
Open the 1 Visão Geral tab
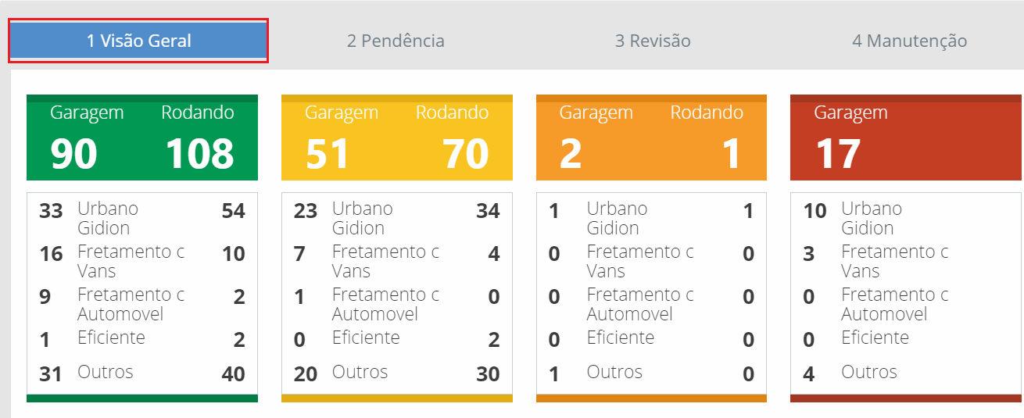pos(138,41)
